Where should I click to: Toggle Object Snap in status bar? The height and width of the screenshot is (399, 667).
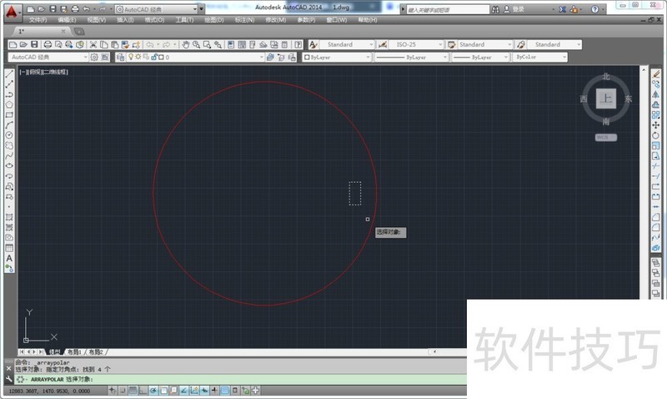163,390
